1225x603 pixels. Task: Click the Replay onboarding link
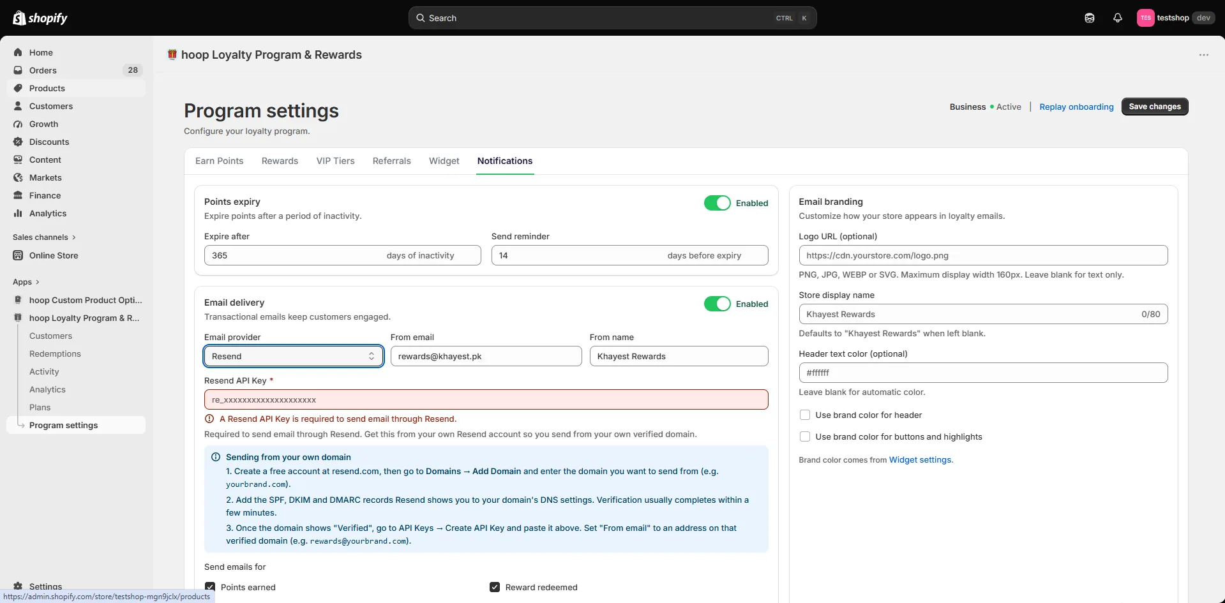[1076, 107]
